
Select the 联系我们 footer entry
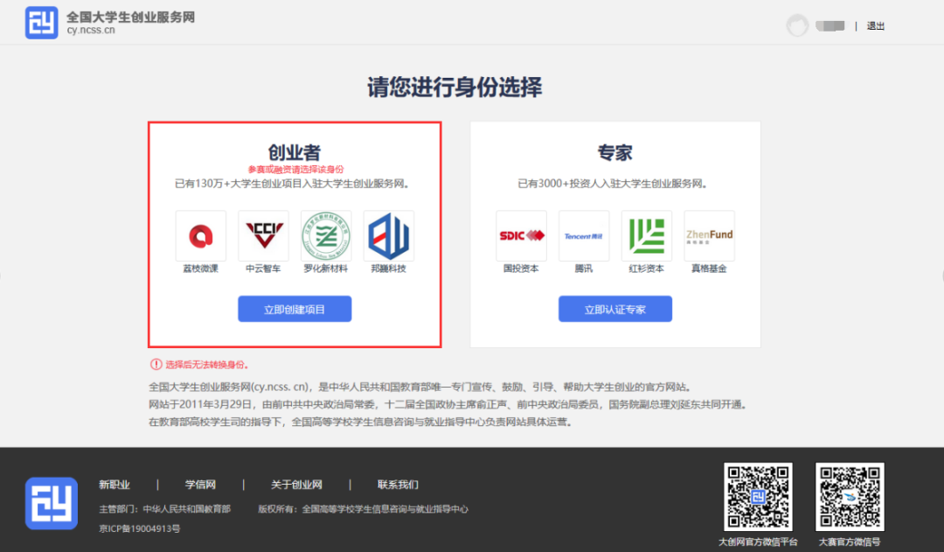(398, 484)
